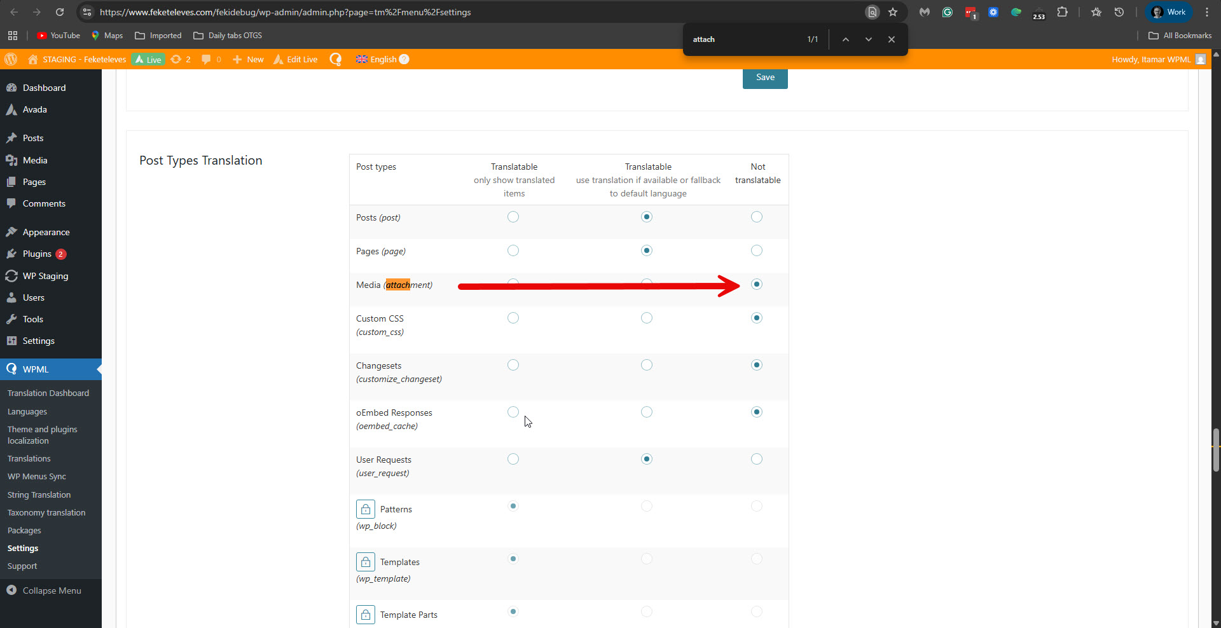This screenshot has height=628, width=1221.
Task: Click the page's vertical scrollbar thumb
Action: coord(1216,450)
